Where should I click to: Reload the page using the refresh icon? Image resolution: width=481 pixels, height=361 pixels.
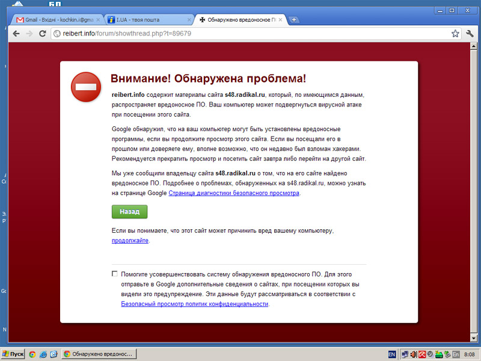pos(42,34)
